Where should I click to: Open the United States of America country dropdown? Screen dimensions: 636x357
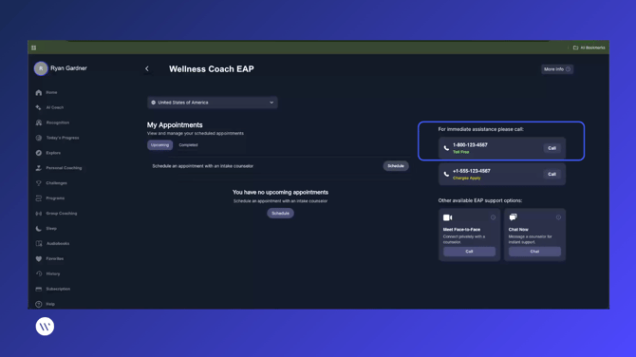click(x=212, y=103)
